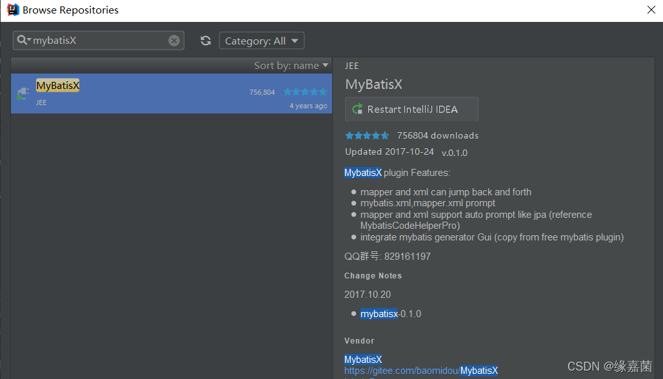
Task: Open the Sort by: name dropdown
Action: [291, 66]
